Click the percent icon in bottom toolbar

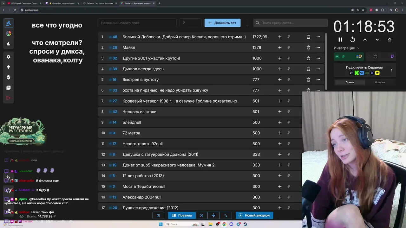(201, 215)
